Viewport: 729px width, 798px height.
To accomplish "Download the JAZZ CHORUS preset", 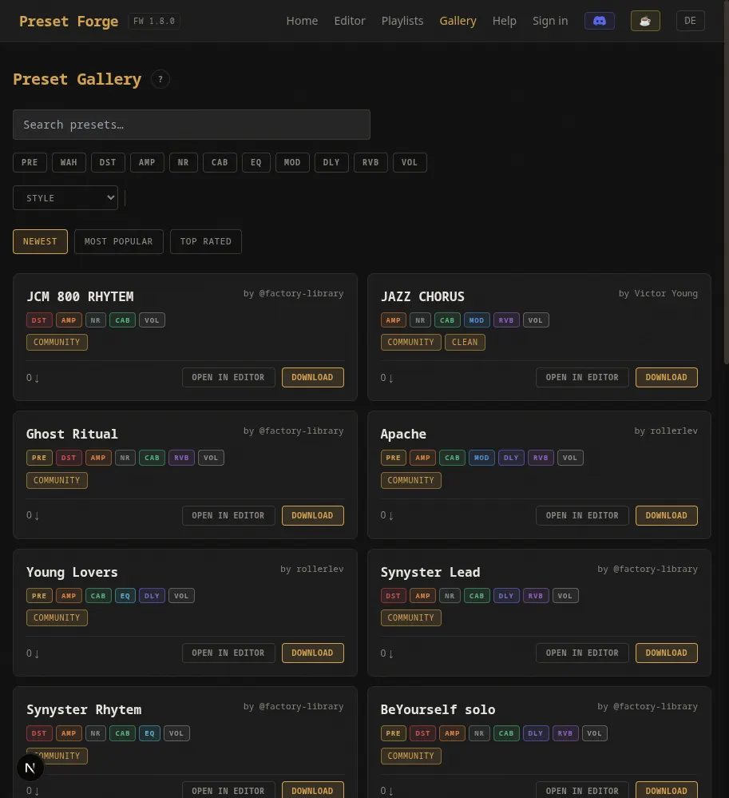I will [667, 377].
